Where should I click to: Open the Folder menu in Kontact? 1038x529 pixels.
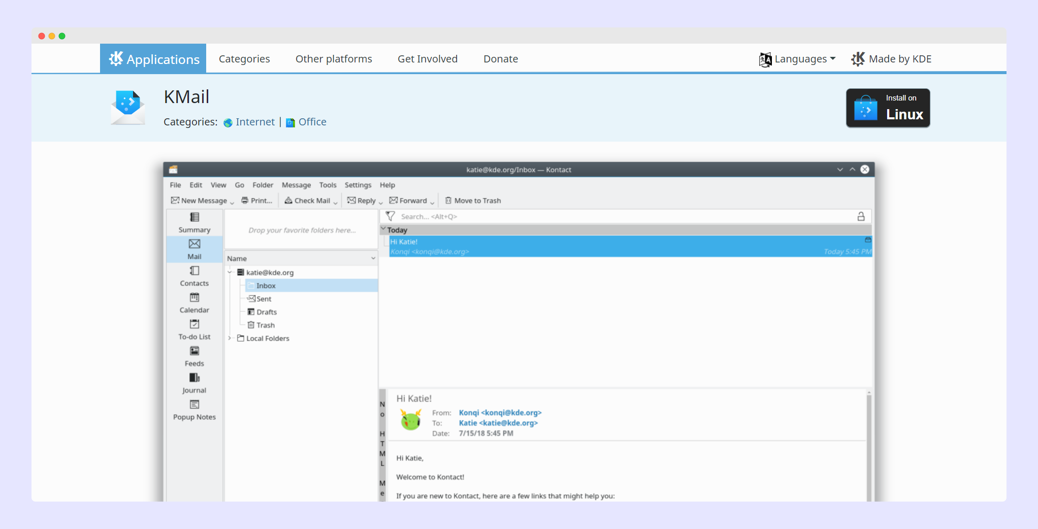[x=263, y=185]
